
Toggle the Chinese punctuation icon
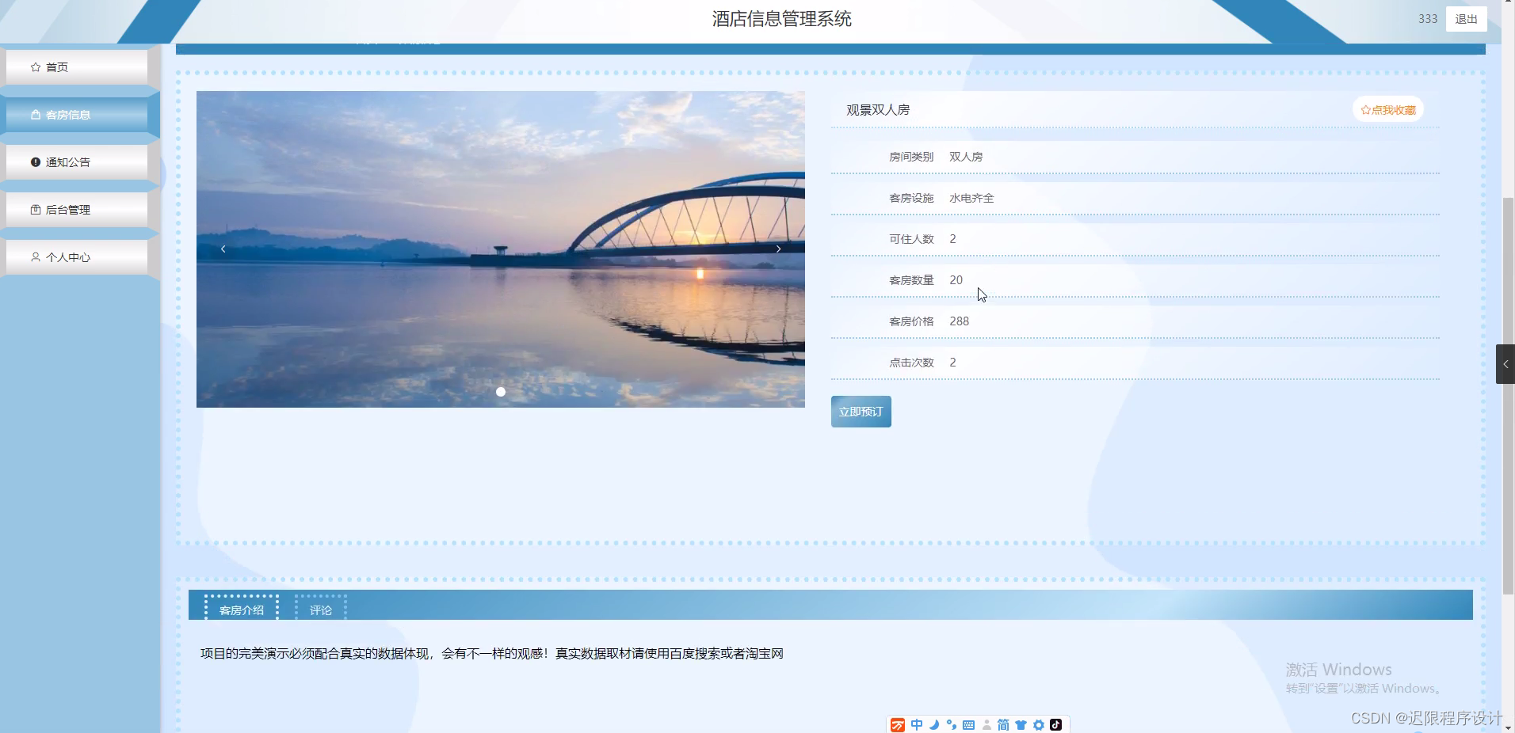tap(952, 724)
